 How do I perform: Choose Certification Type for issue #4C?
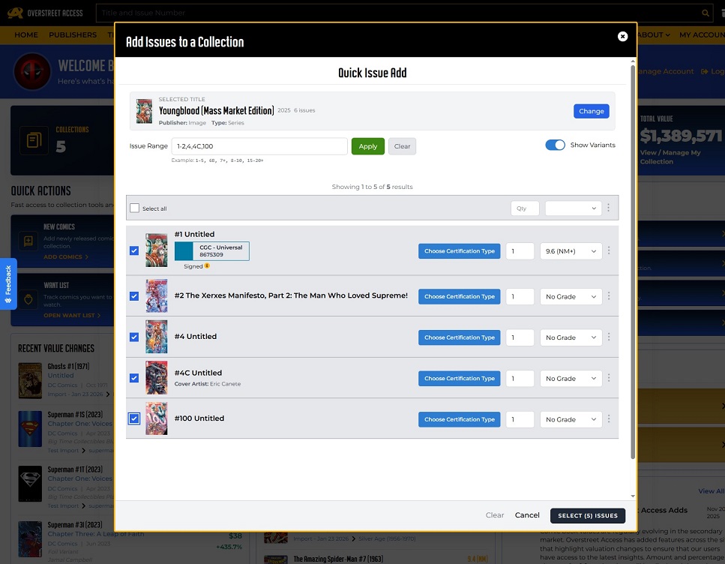(459, 379)
